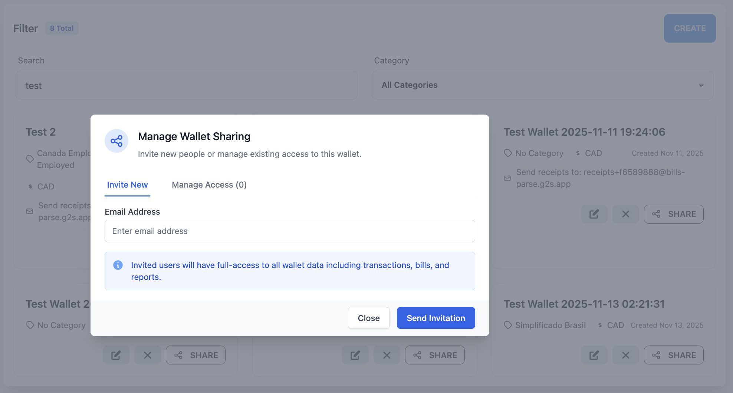The image size is (733, 393).
Task: Click the share icon inside bottom SHARE button
Action: (x=418, y=355)
